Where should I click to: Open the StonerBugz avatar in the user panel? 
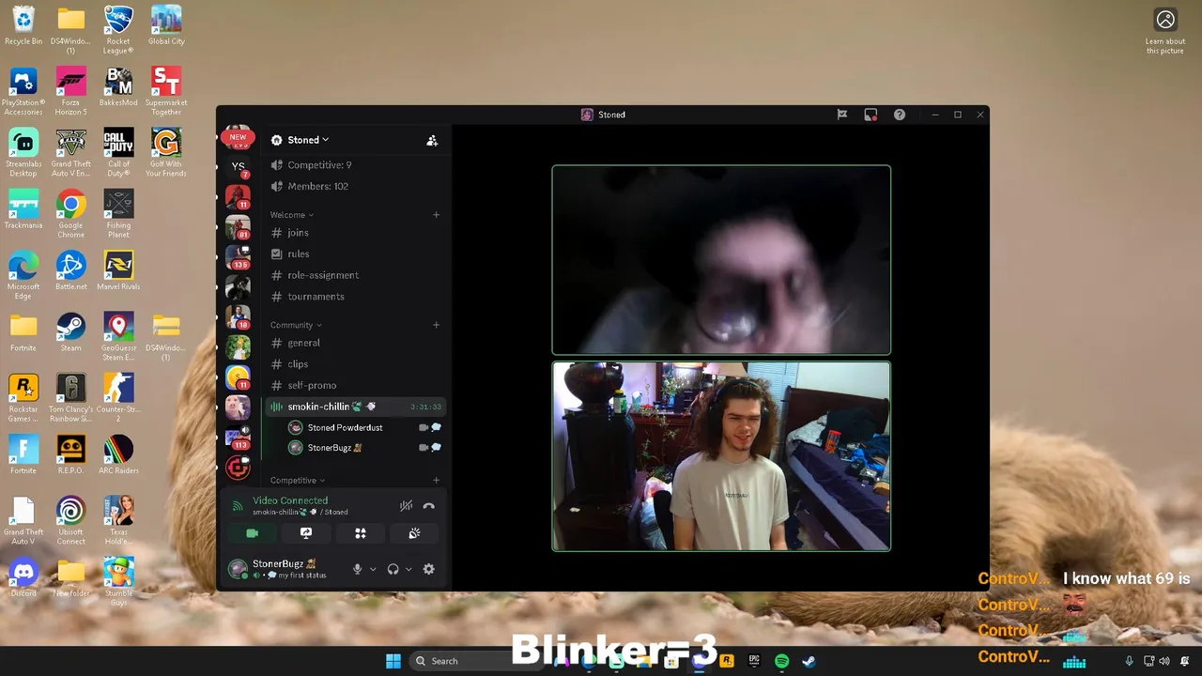(x=239, y=569)
